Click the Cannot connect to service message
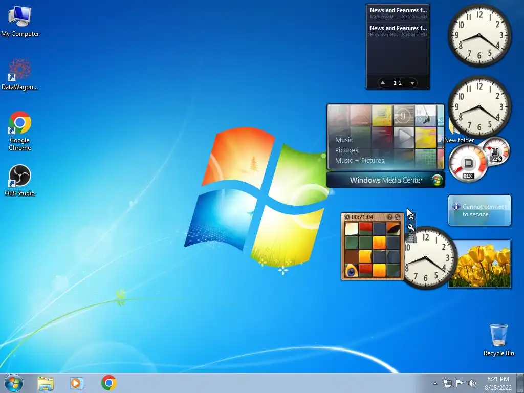This screenshot has width=524, height=393. (x=484, y=210)
